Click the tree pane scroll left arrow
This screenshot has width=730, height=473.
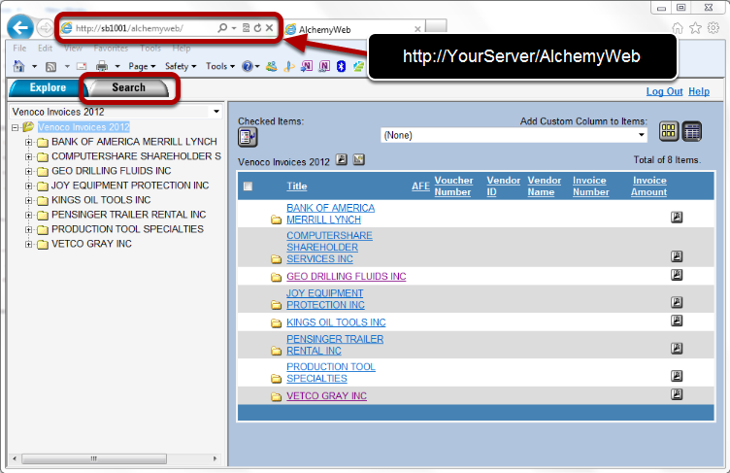(15, 459)
